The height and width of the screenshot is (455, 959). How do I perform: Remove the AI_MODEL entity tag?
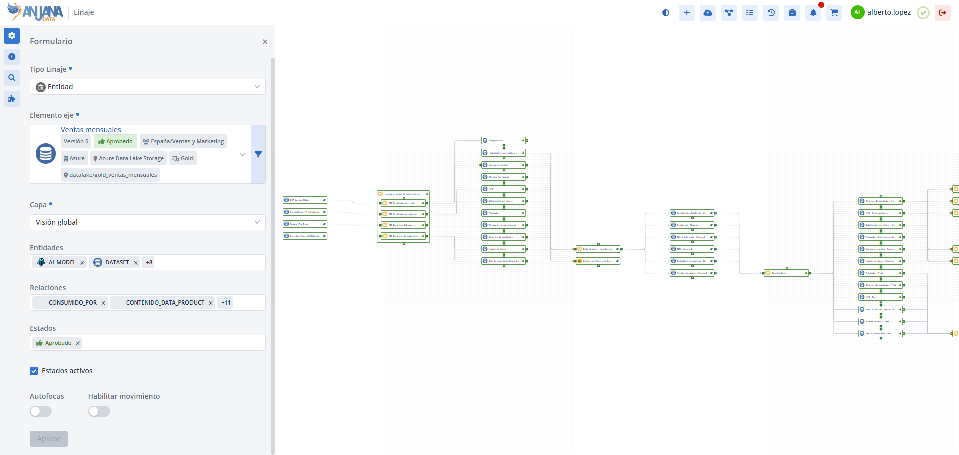[82, 263]
